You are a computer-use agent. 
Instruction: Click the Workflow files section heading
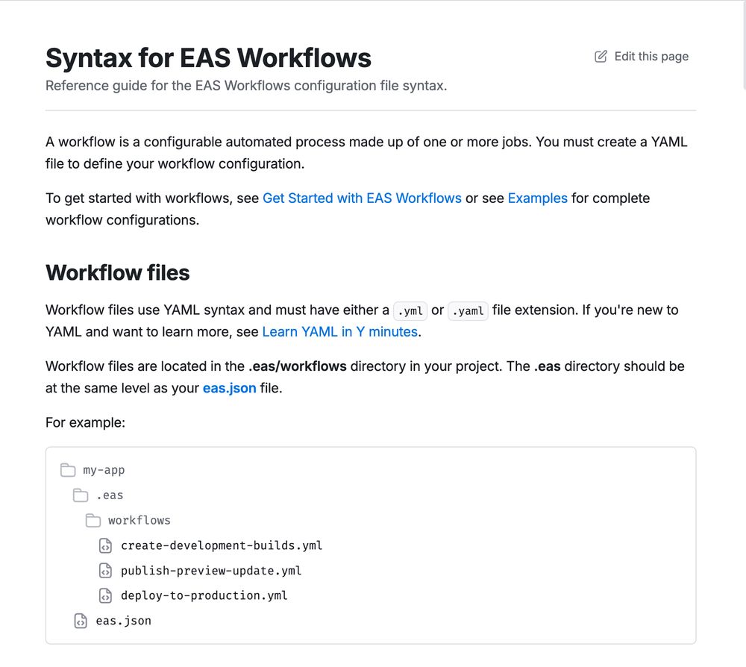(x=118, y=272)
